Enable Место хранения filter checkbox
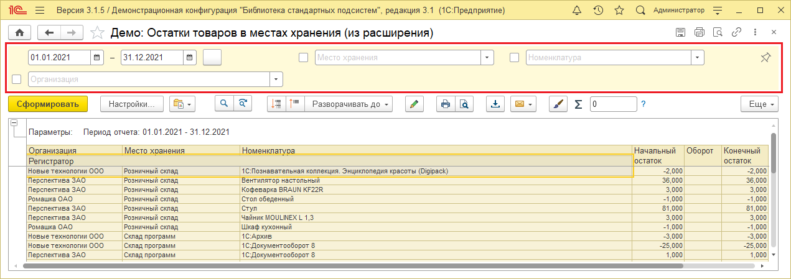 [x=304, y=58]
